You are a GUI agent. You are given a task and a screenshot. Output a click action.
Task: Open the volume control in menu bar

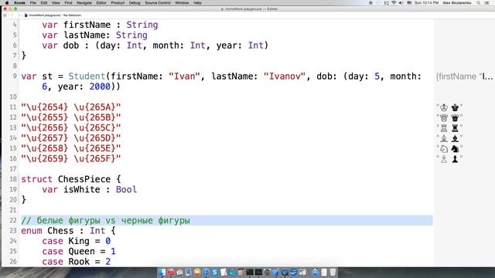click(401, 3)
